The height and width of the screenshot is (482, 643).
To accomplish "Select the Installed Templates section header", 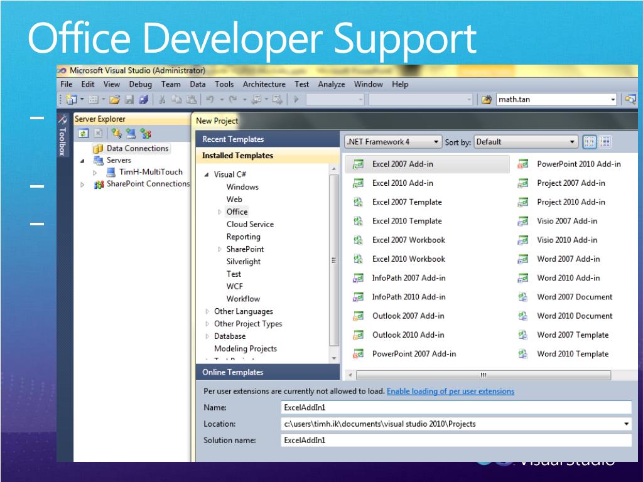I will (267, 156).
